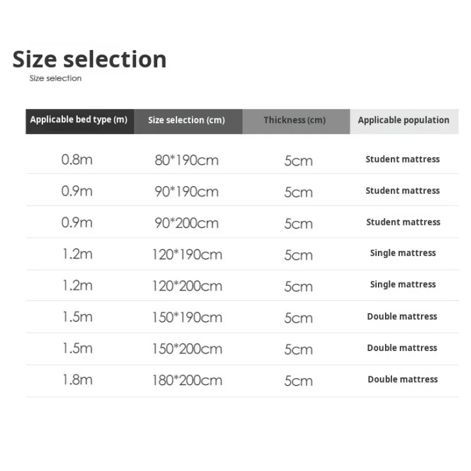Image resolution: width=471 pixels, height=471 pixels.
Task: Select the 150*200cm size option
Action: pos(187,349)
